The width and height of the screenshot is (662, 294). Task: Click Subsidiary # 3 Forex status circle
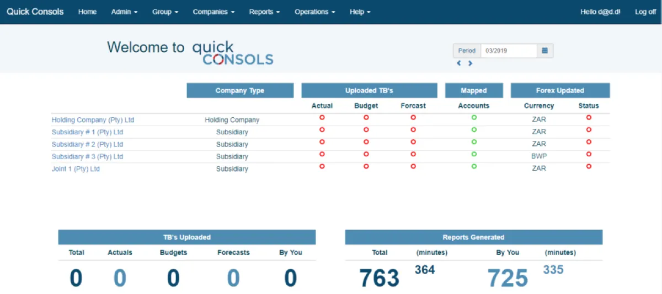tap(589, 154)
